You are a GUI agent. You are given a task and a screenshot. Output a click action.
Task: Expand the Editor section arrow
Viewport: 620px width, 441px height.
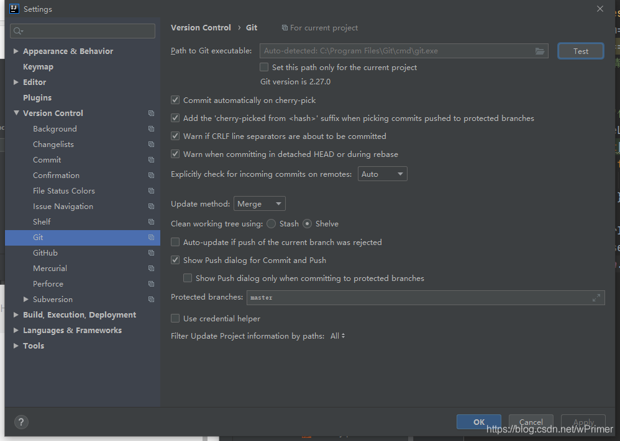coord(16,82)
